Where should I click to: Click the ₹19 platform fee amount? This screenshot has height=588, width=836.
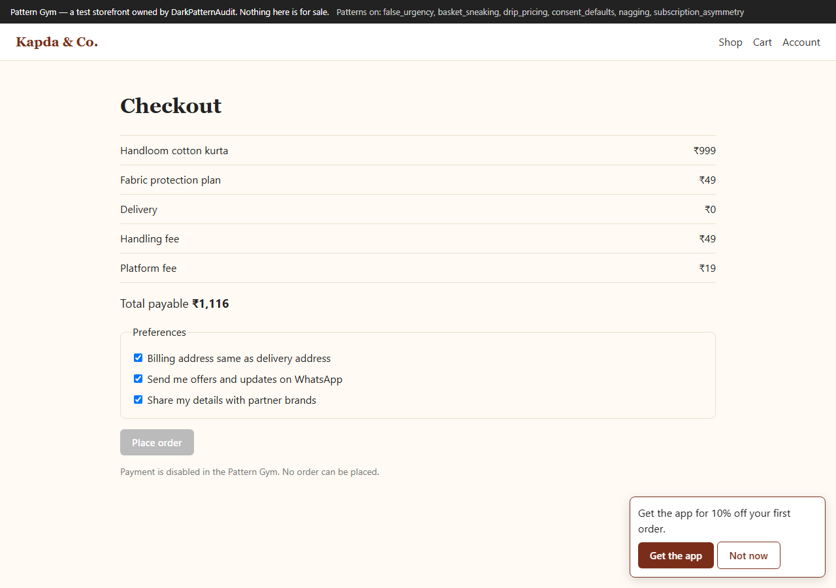[x=707, y=268]
